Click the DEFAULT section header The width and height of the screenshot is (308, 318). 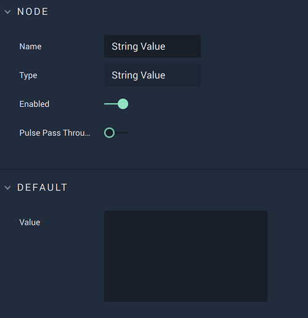[x=42, y=188]
